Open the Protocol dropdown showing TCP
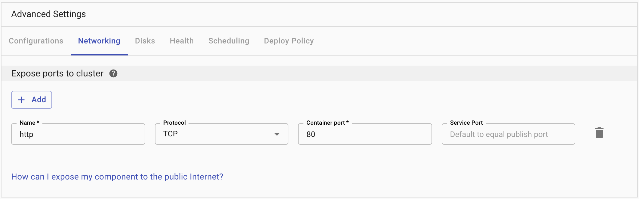The width and height of the screenshot is (639, 199). coord(222,134)
